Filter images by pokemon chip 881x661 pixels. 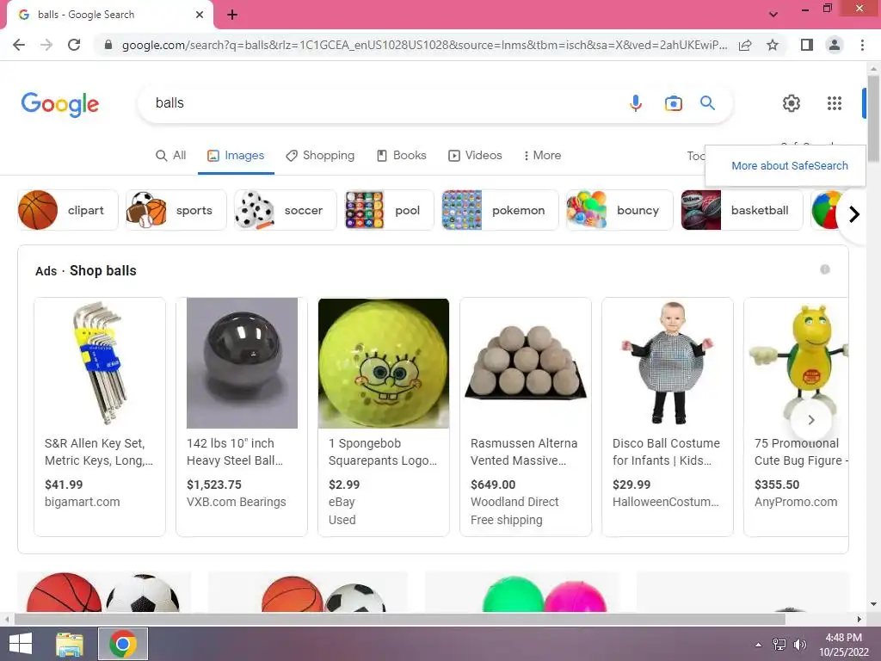click(x=500, y=210)
